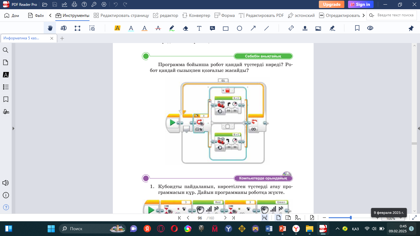Toggle single page view mode
Screen dimensions: 420x236
pos(278,218)
